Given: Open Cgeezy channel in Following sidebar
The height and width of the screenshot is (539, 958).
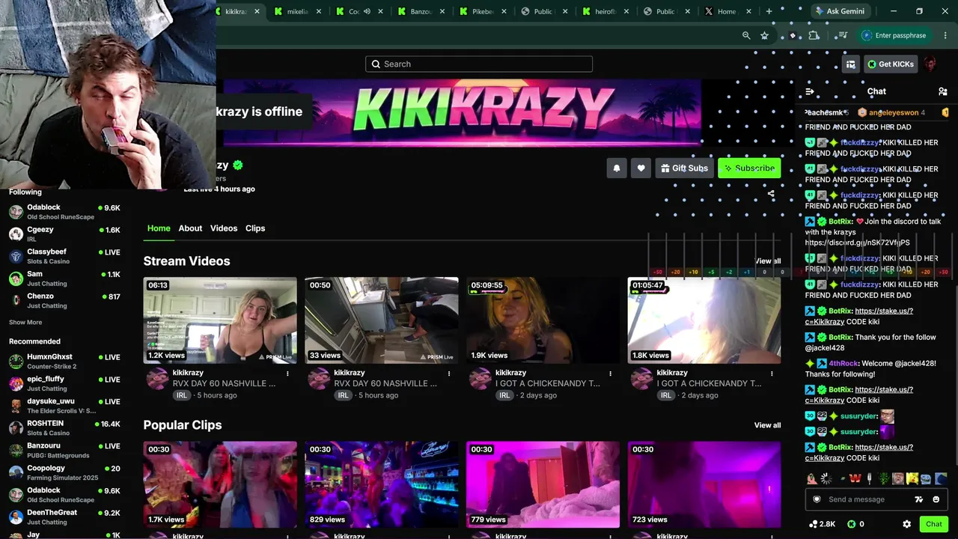Looking at the screenshot, I should coord(64,234).
